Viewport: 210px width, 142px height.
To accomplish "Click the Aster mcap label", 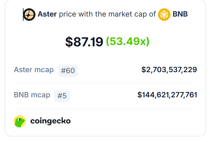I will [34, 70].
